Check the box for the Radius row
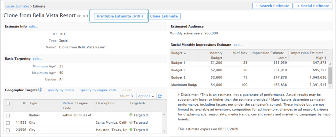This screenshot has height=137, width=336. [8, 115]
